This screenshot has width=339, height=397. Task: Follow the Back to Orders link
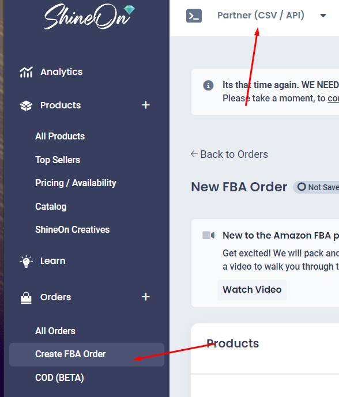229,154
